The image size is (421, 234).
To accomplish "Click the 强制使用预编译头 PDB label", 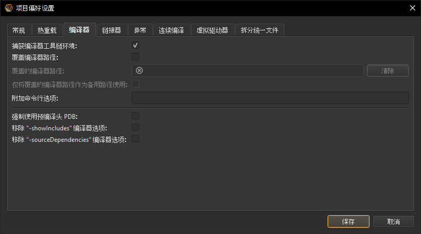I will [45, 116].
